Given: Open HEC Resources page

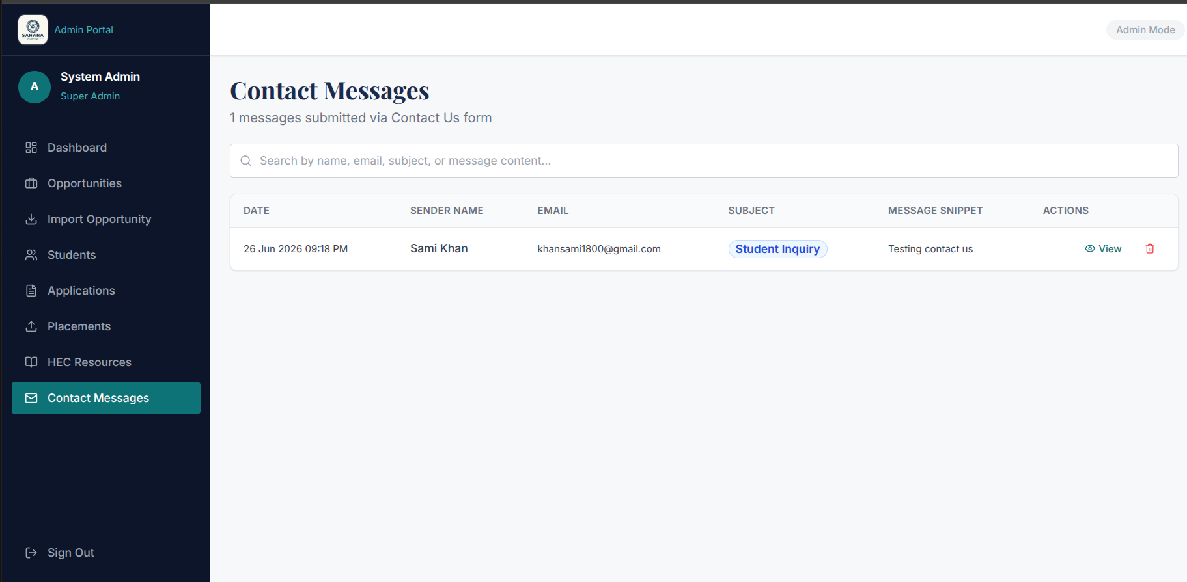Looking at the screenshot, I should coord(106,362).
